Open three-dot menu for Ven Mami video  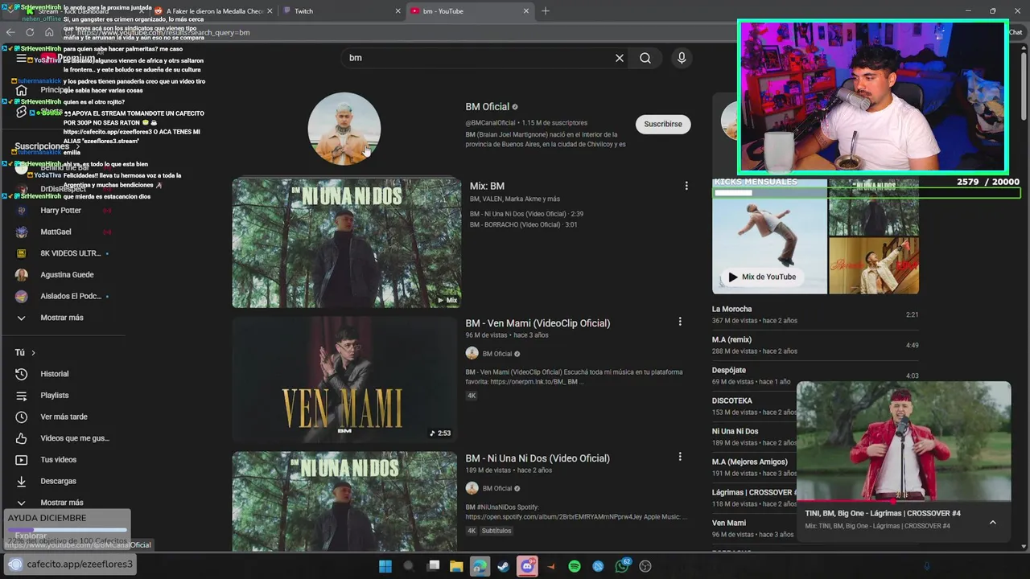pos(680,322)
